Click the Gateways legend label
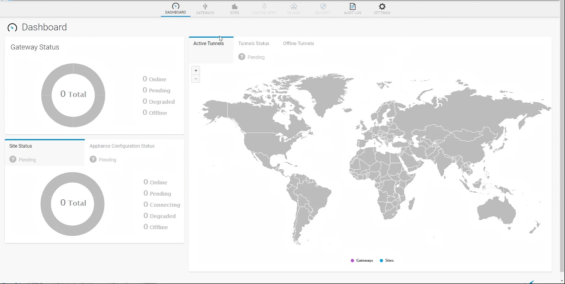 (x=364, y=261)
